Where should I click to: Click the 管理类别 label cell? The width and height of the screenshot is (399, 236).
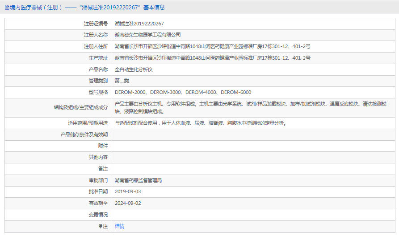click(x=58, y=81)
